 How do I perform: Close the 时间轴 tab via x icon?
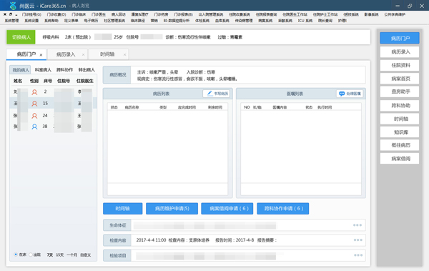(x=124, y=55)
